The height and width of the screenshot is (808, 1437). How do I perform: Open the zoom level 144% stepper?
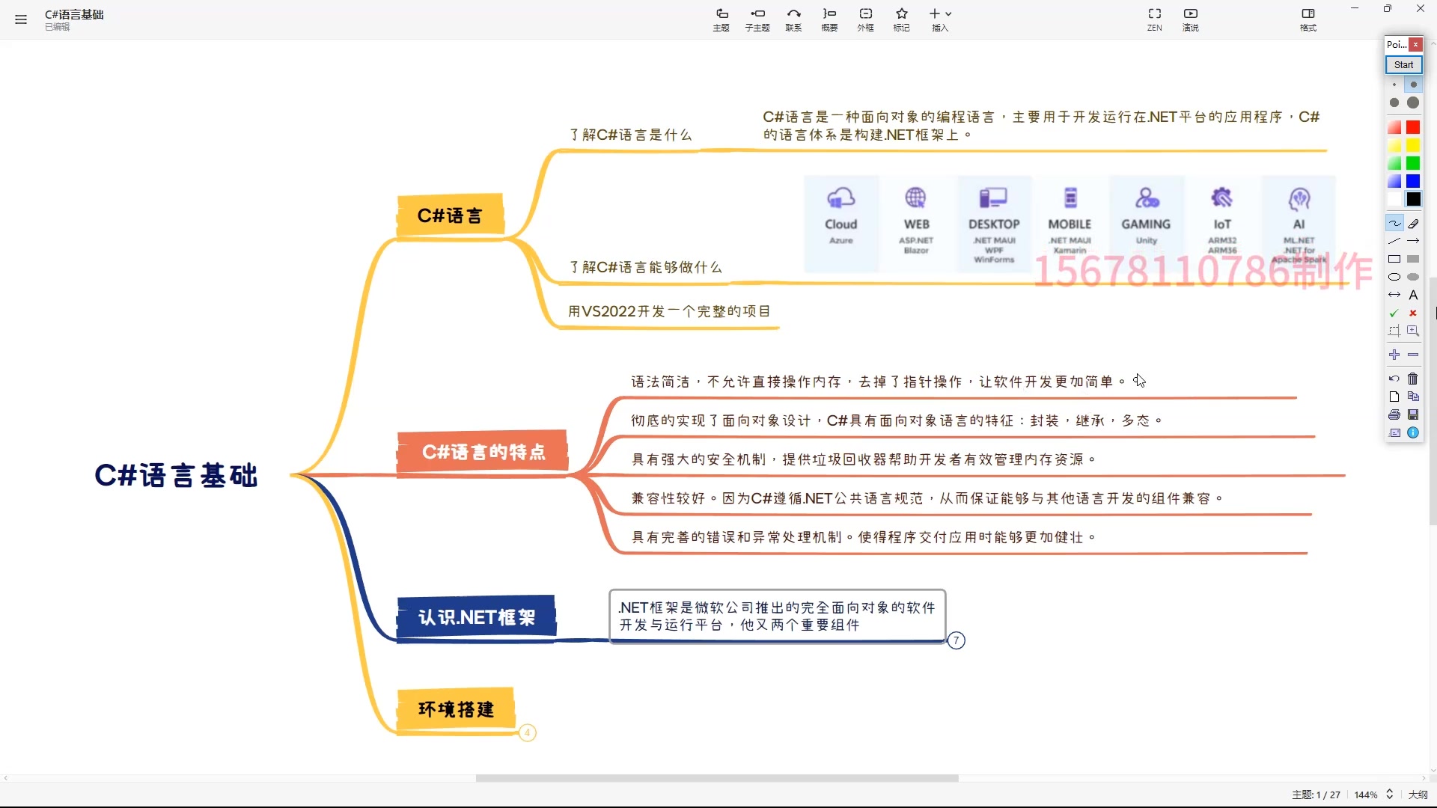click(1390, 795)
